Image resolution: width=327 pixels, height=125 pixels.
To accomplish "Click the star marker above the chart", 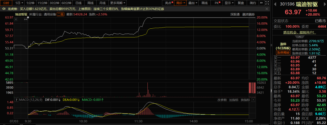I will click(x=28, y=18).
